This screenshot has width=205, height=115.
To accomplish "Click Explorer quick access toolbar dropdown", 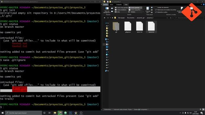I will tap(112, 2).
